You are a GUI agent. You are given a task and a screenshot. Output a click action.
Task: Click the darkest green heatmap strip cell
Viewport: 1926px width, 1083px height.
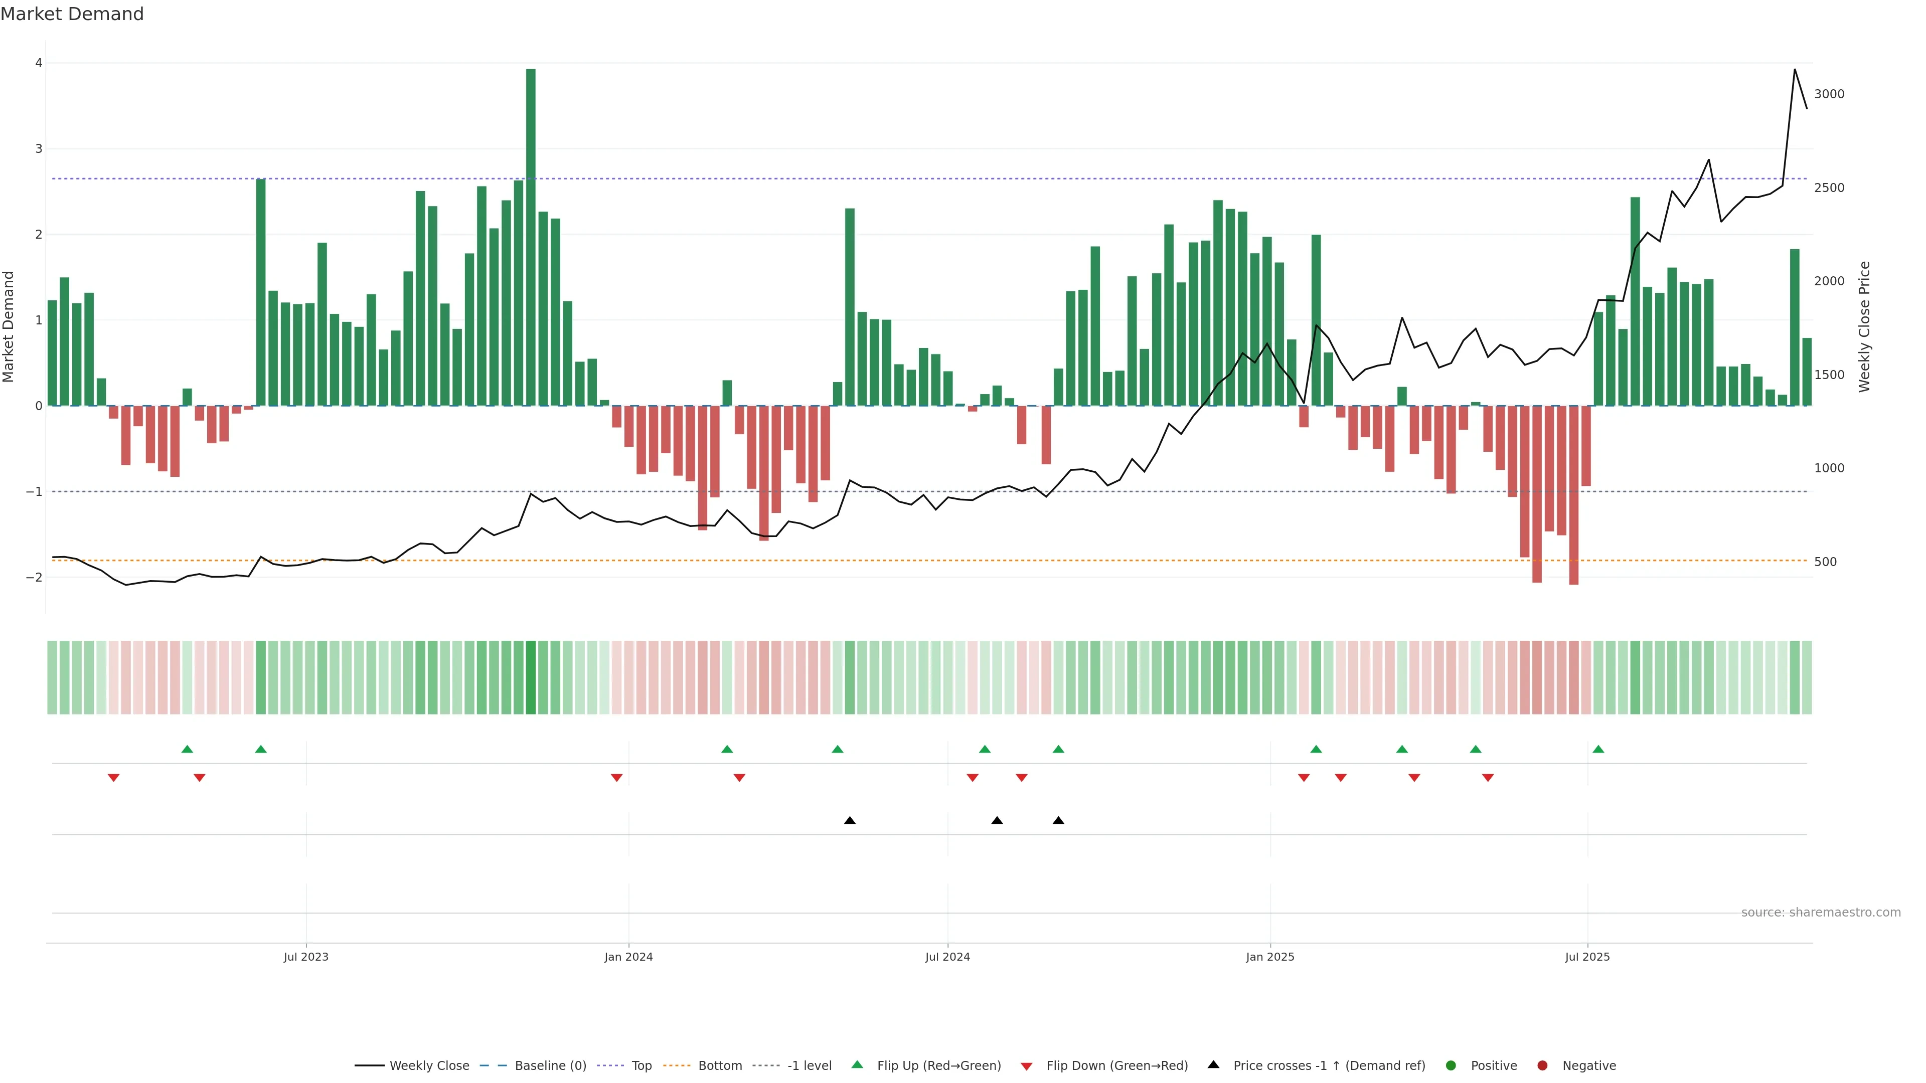click(531, 677)
